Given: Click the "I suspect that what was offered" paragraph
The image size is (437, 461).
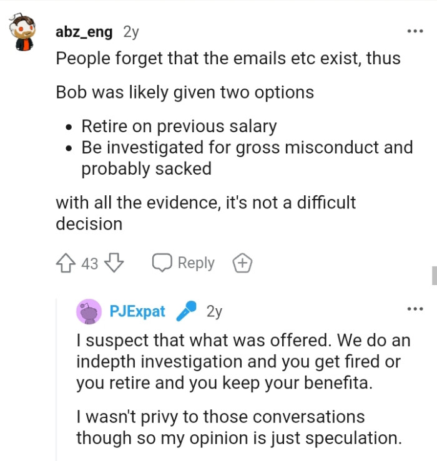Looking at the screenshot, I should [238, 362].
